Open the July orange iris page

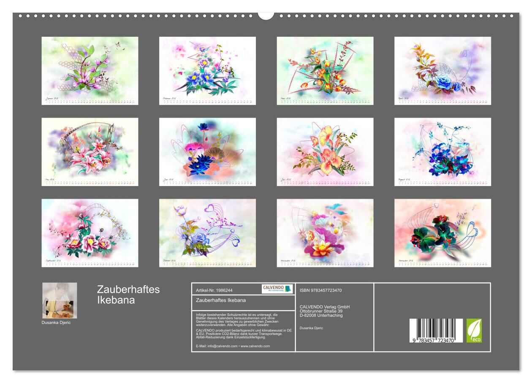pos(325,152)
